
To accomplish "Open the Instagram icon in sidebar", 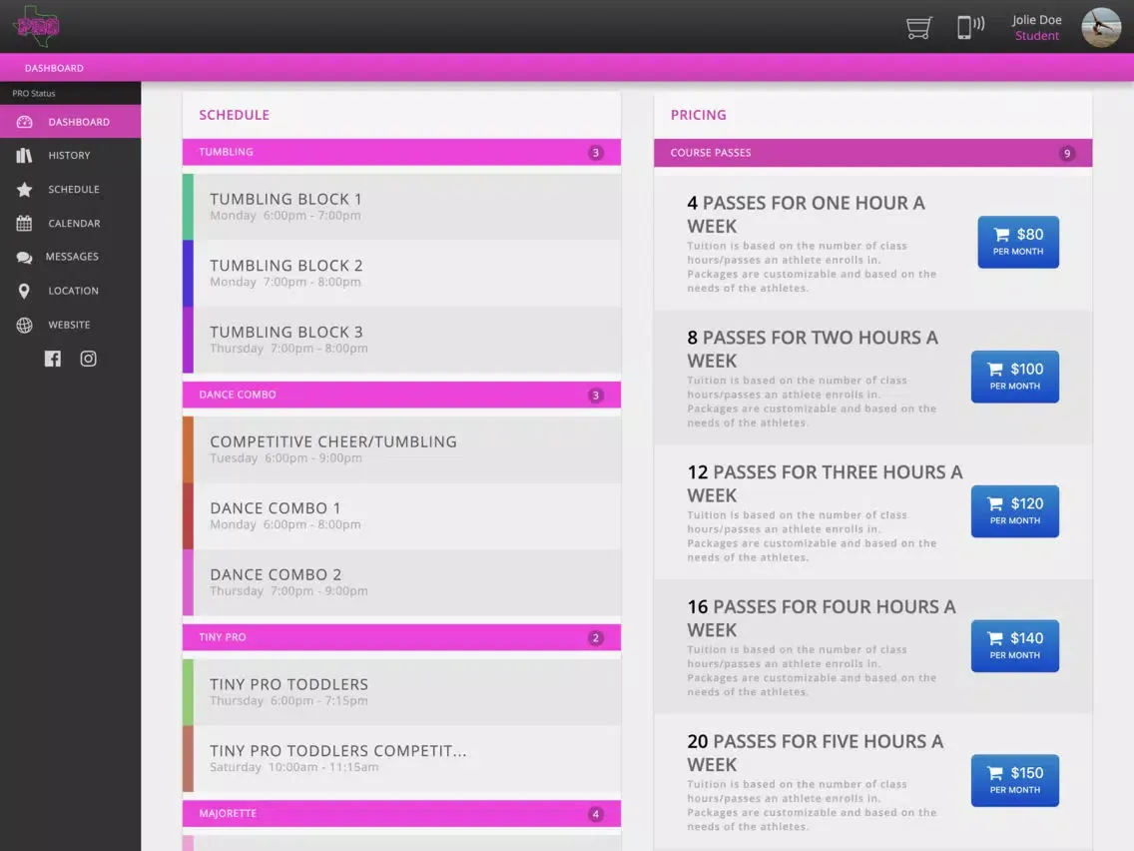I will point(88,359).
